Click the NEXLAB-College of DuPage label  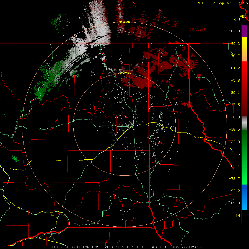coord(221,3)
